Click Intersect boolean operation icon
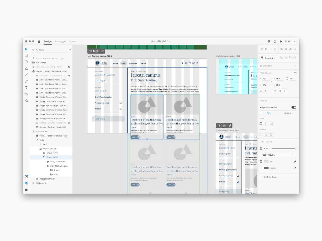Screen dimensions: 322x241 (x=291, y=58)
